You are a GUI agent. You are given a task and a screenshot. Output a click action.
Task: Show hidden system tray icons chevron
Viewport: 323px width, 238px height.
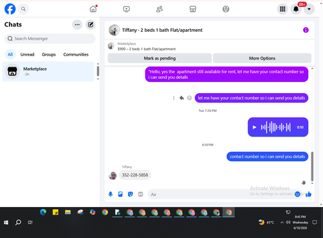[282, 222]
